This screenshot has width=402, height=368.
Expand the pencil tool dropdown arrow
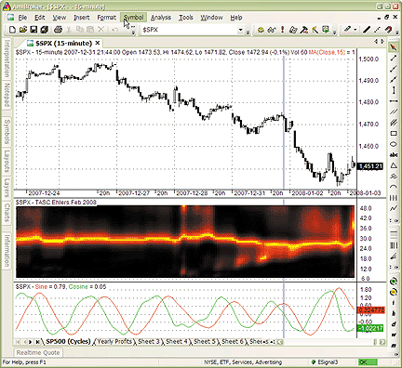click(355, 30)
